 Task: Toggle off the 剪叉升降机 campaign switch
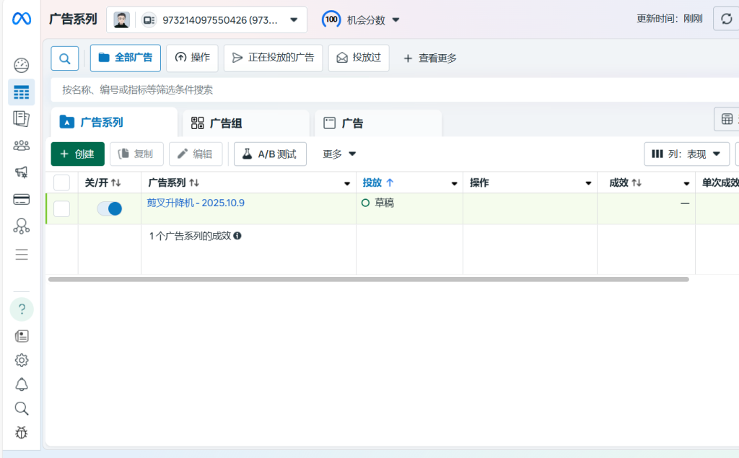[110, 209]
